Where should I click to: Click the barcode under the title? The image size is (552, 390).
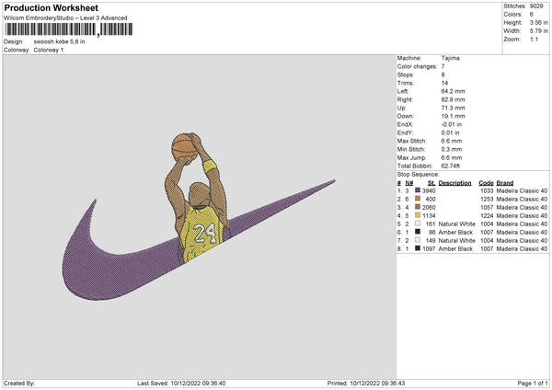point(69,29)
